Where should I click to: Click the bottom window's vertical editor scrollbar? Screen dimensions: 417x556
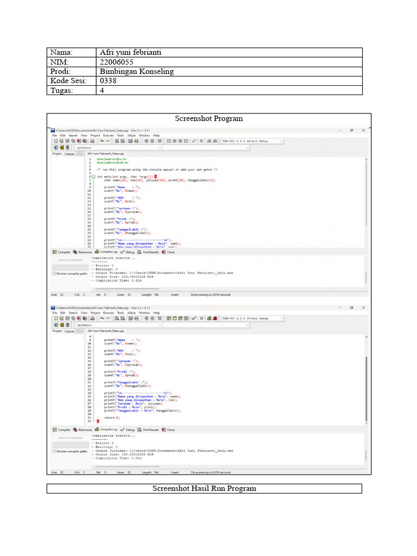coord(366,380)
